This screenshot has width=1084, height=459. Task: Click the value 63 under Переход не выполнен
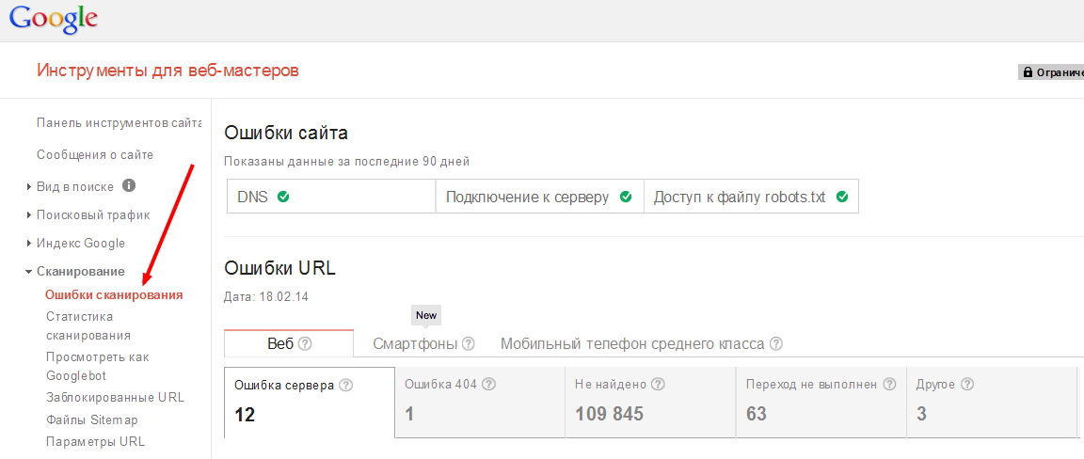click(757, 414)
